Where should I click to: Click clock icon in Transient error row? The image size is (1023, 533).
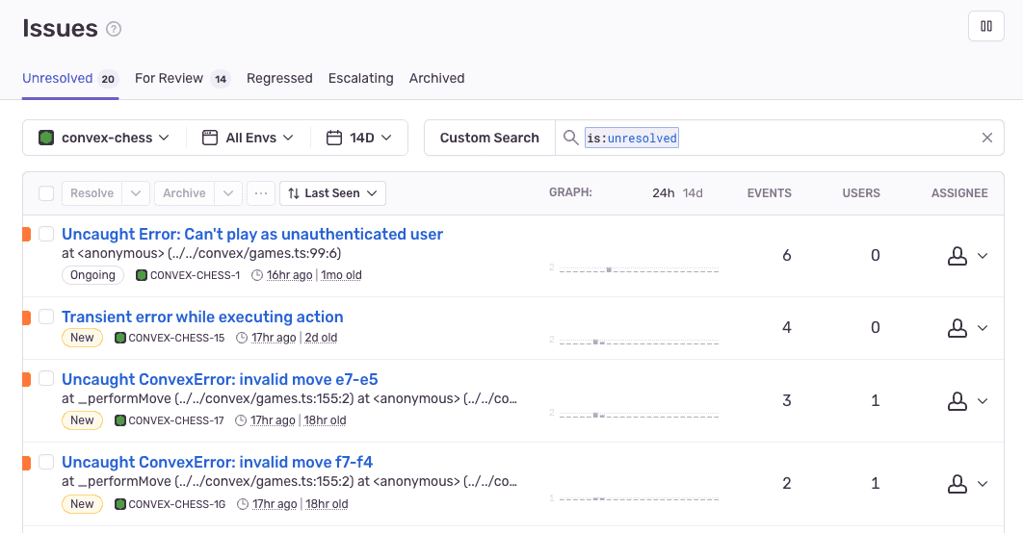[242, 338]
